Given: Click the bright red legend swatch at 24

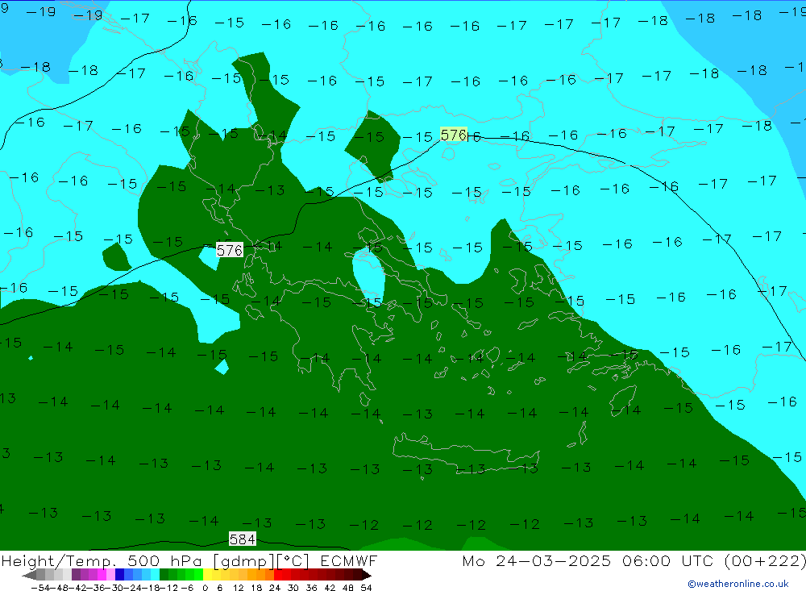Looking at the screenshot, I should coord(278,575).
